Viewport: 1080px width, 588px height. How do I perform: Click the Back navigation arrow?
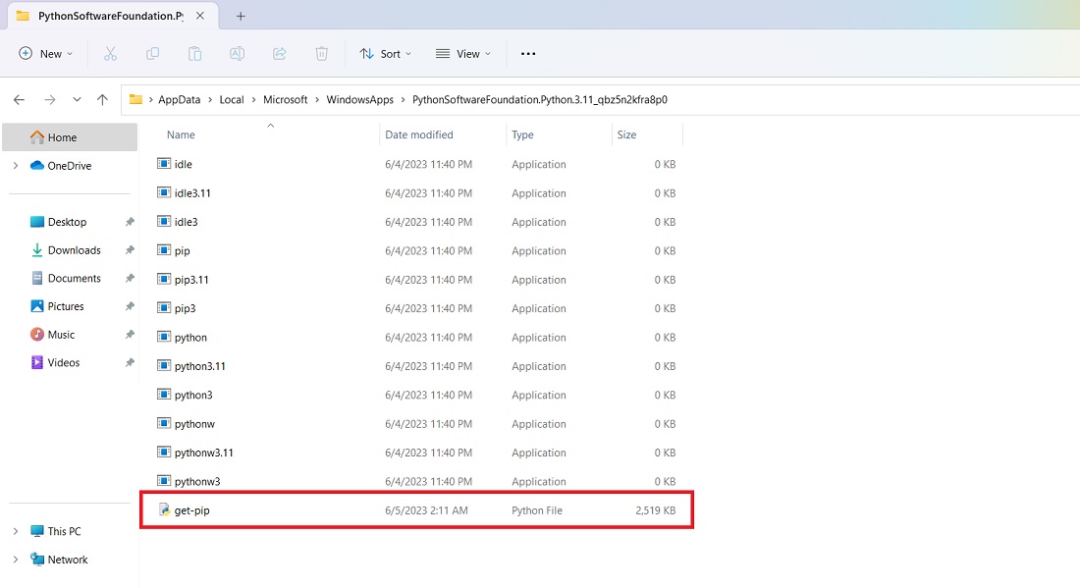19,100
